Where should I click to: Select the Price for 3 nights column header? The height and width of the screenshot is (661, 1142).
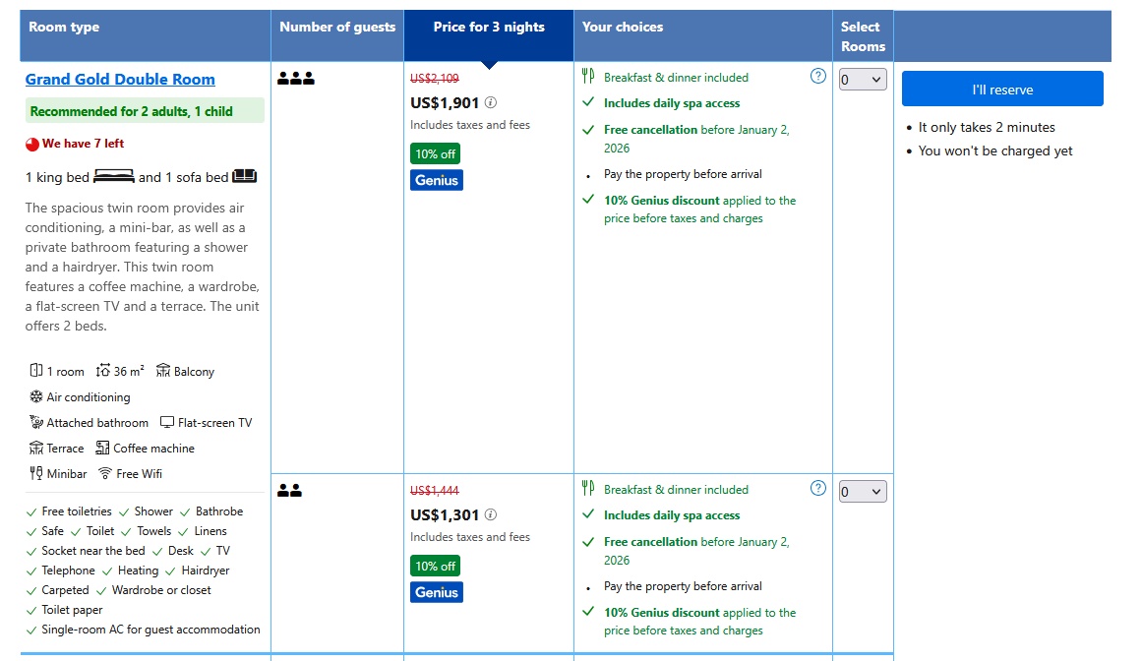[489, 27]
